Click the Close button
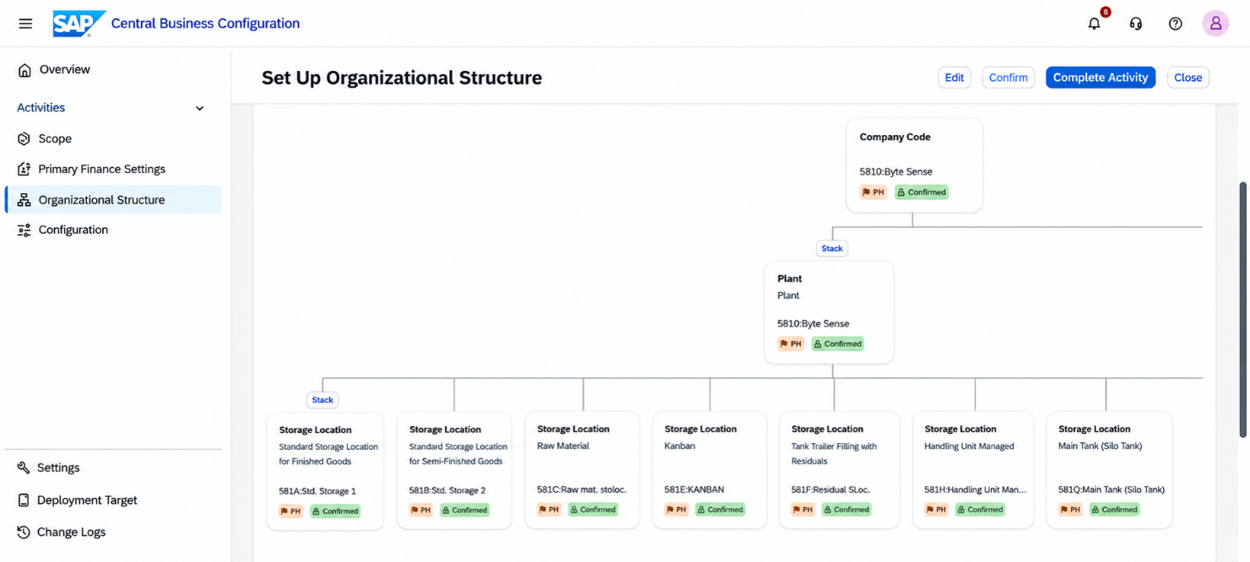1250x562 pixels. 1188,78
